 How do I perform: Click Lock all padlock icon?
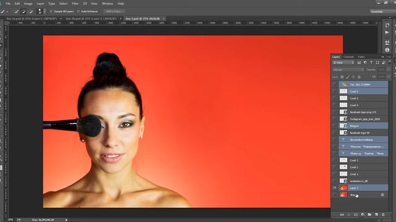[x=359, y=76]
